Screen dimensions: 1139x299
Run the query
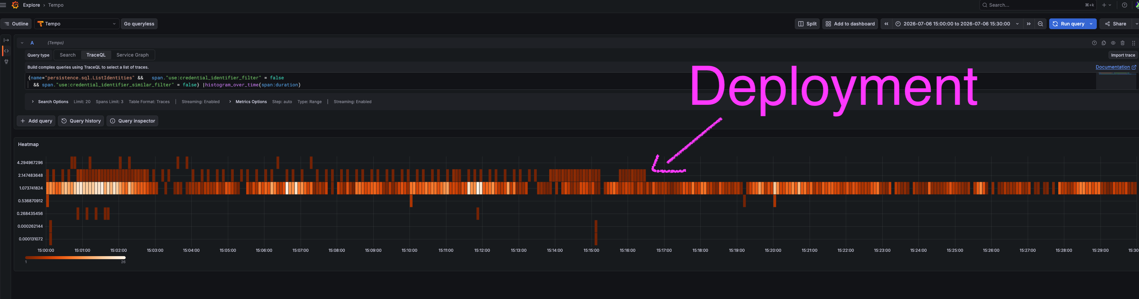(x=1068, y=24)
